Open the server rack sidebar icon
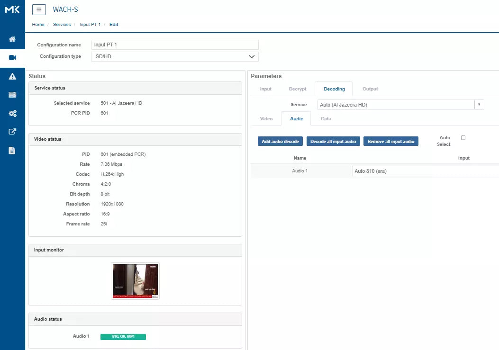The image size is (499, 350). (12, 95)
